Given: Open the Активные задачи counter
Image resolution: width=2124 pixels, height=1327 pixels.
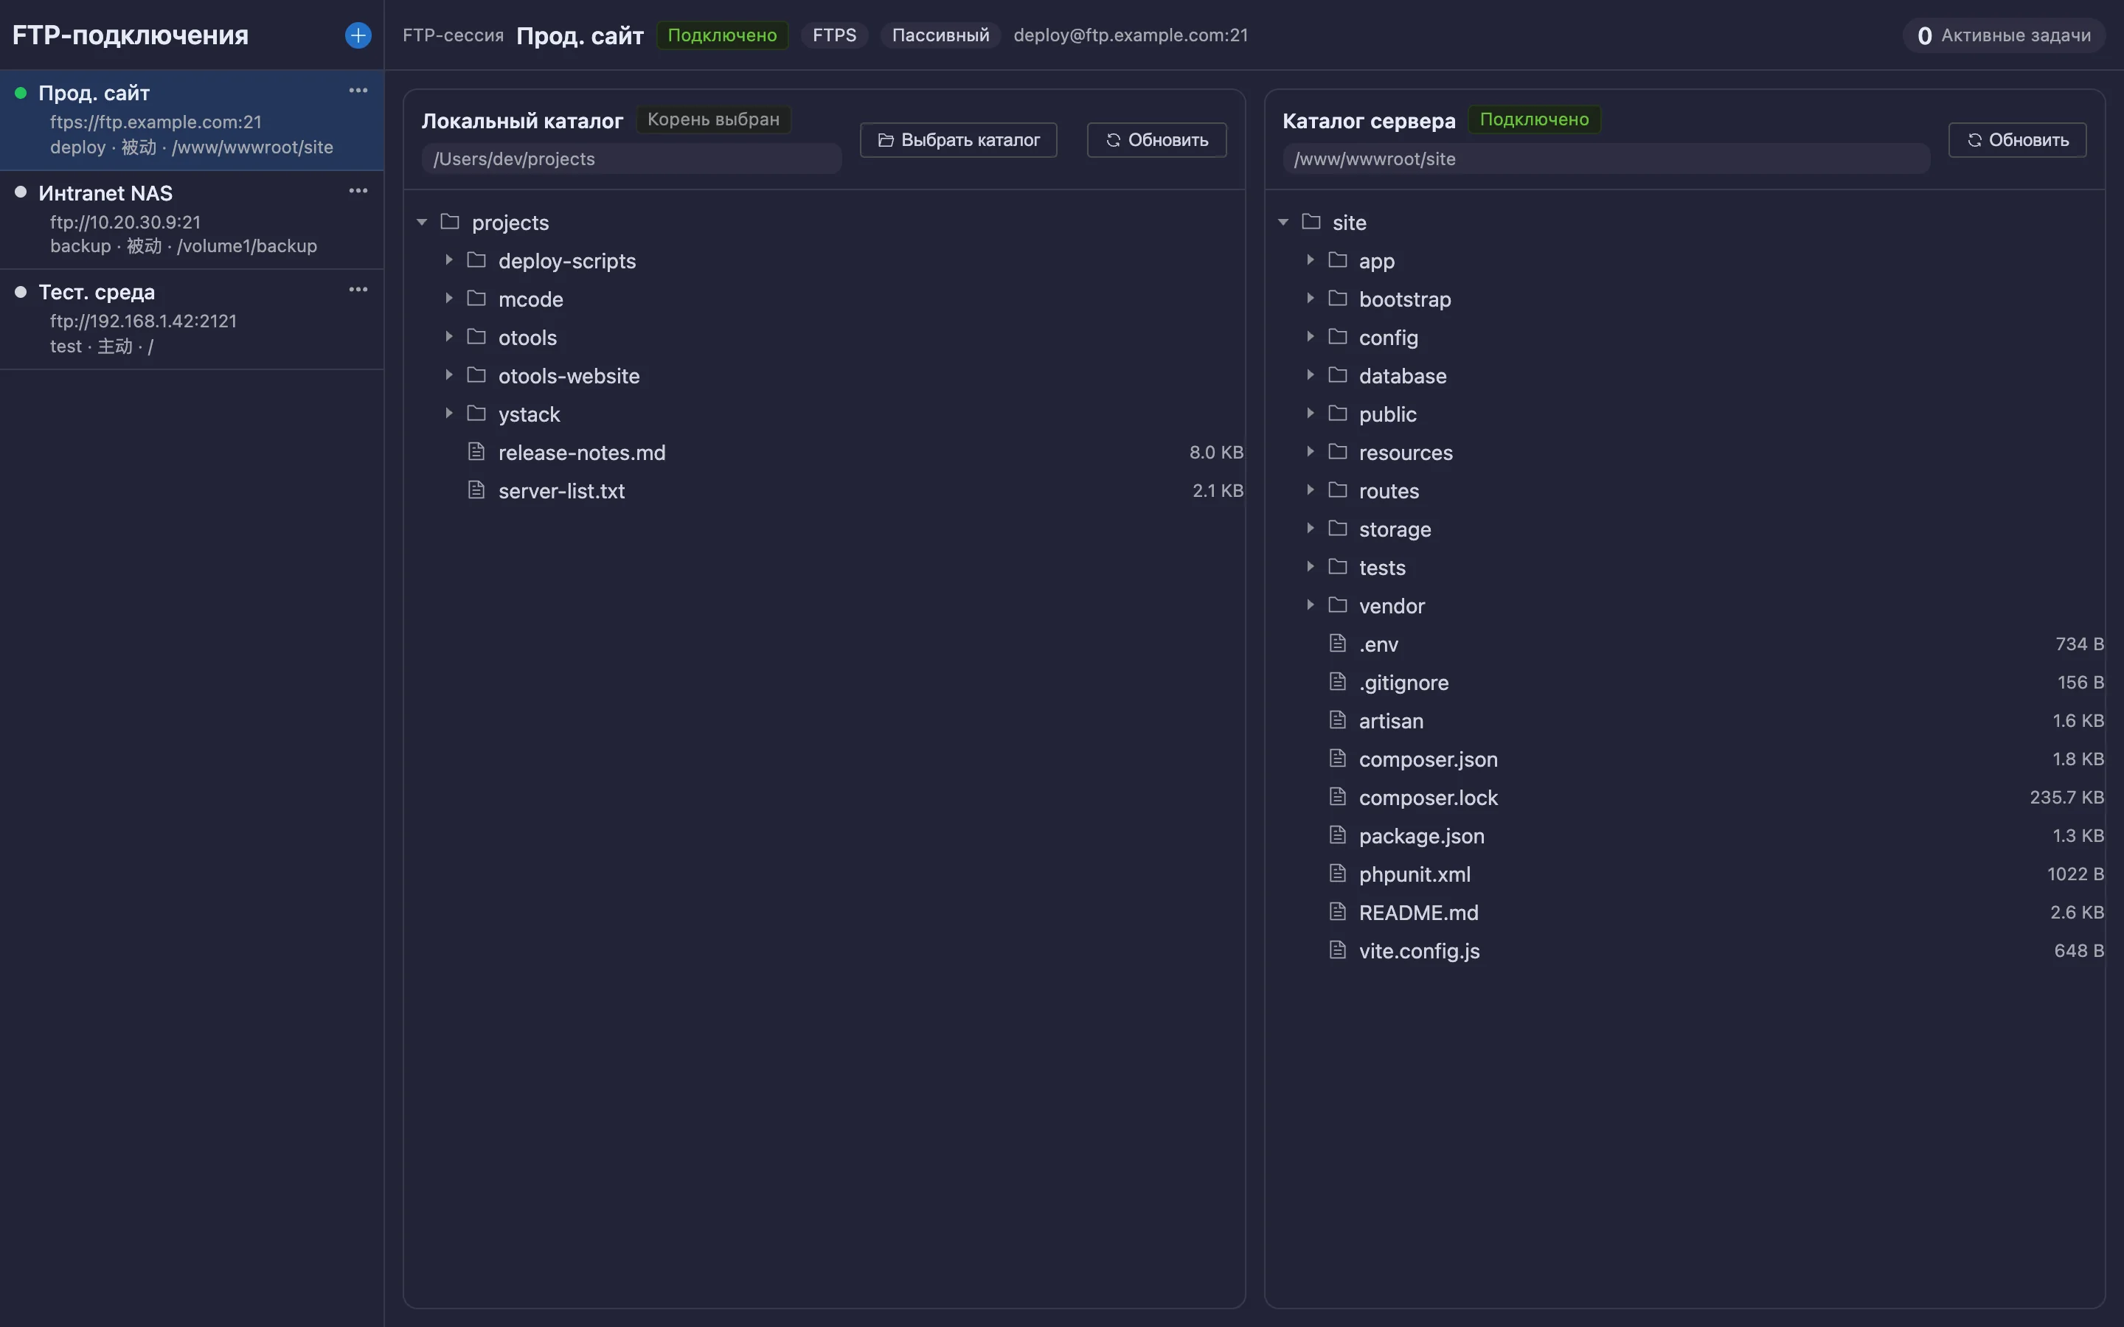Looking at the screenshot, I should pos(2004,36).
